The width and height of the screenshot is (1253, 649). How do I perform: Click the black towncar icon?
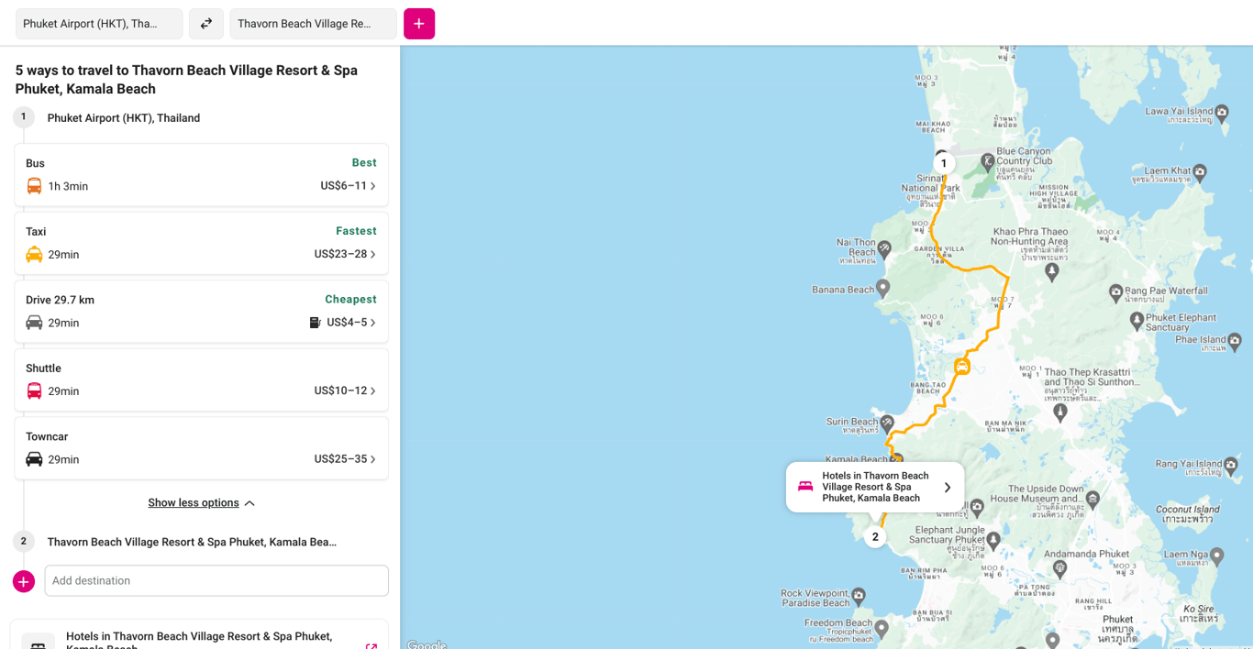34,459
